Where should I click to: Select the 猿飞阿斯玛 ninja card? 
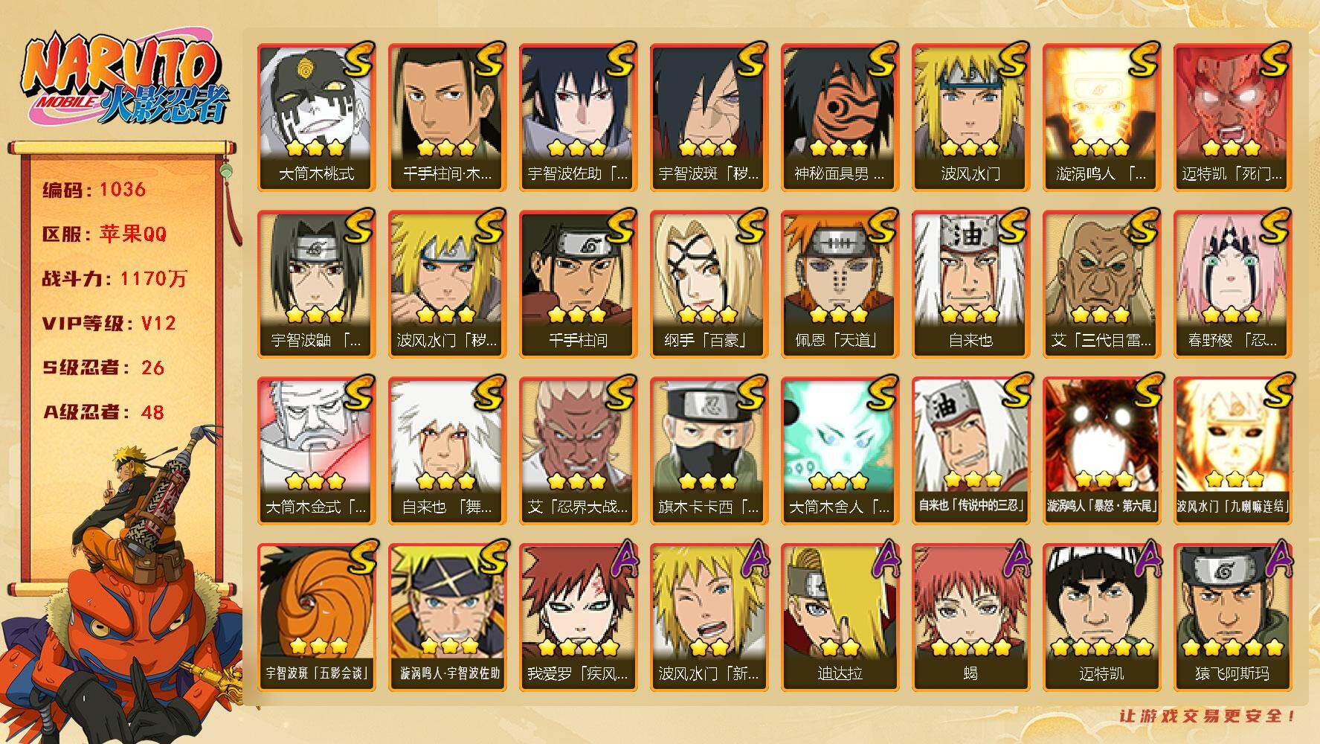pyautogui.click(x=1232, y=617)
